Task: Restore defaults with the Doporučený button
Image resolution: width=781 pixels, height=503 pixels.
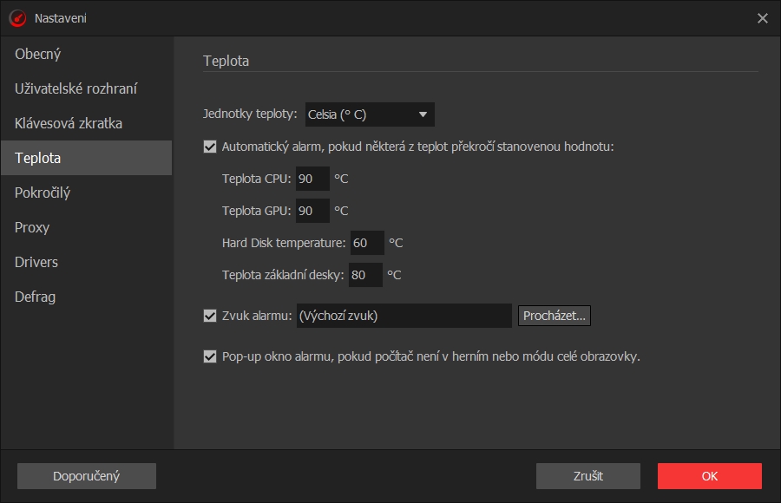Action: pos(87,476)
